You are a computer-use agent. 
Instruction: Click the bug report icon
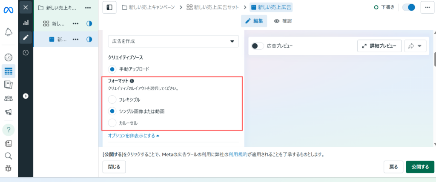(x=8, y=168)
